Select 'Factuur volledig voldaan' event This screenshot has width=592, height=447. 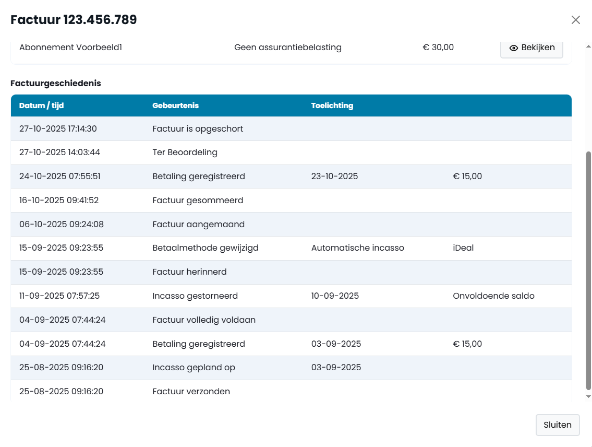coord(204,320)
